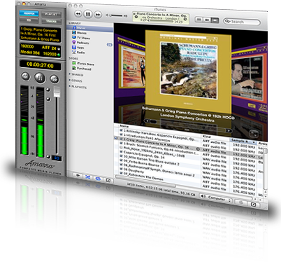Add a playlist with the plus button
The width and height of the screenshot is (281, 262).
pos(78,176)
